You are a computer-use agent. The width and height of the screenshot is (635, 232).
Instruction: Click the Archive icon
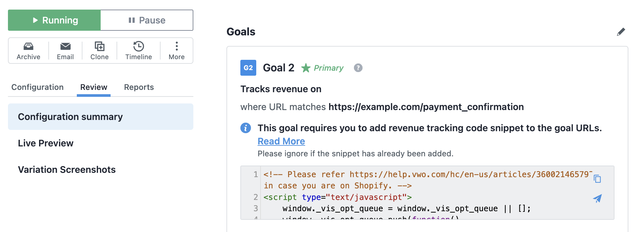tap(28, 46)
